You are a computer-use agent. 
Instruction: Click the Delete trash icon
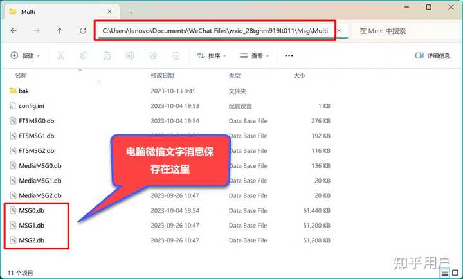tap(176, 55)
